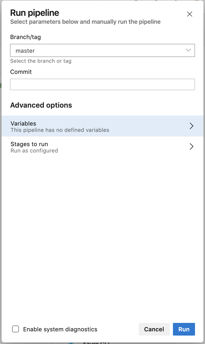
Task: Click the 'Select parameters below' subtitle text
Action: click(x=85, y=22)
